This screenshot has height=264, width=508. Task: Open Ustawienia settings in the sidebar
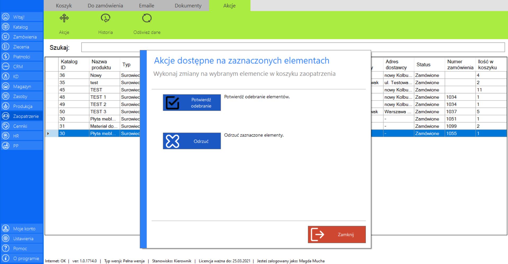click(x=23, y=239)
